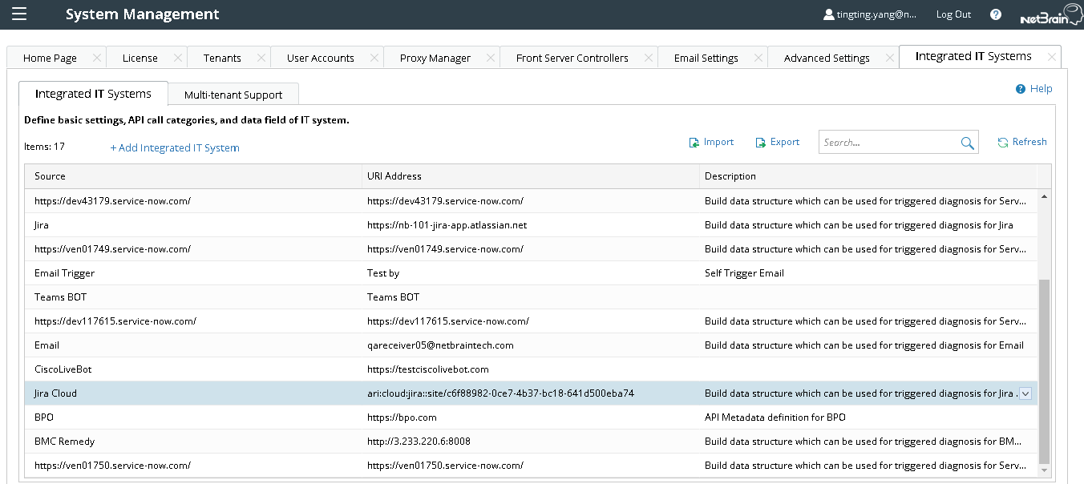Refresh the Integrated IT Systems list
Image resolution: width=1084 pixels, height=484 pixels.
point(1021,142)
